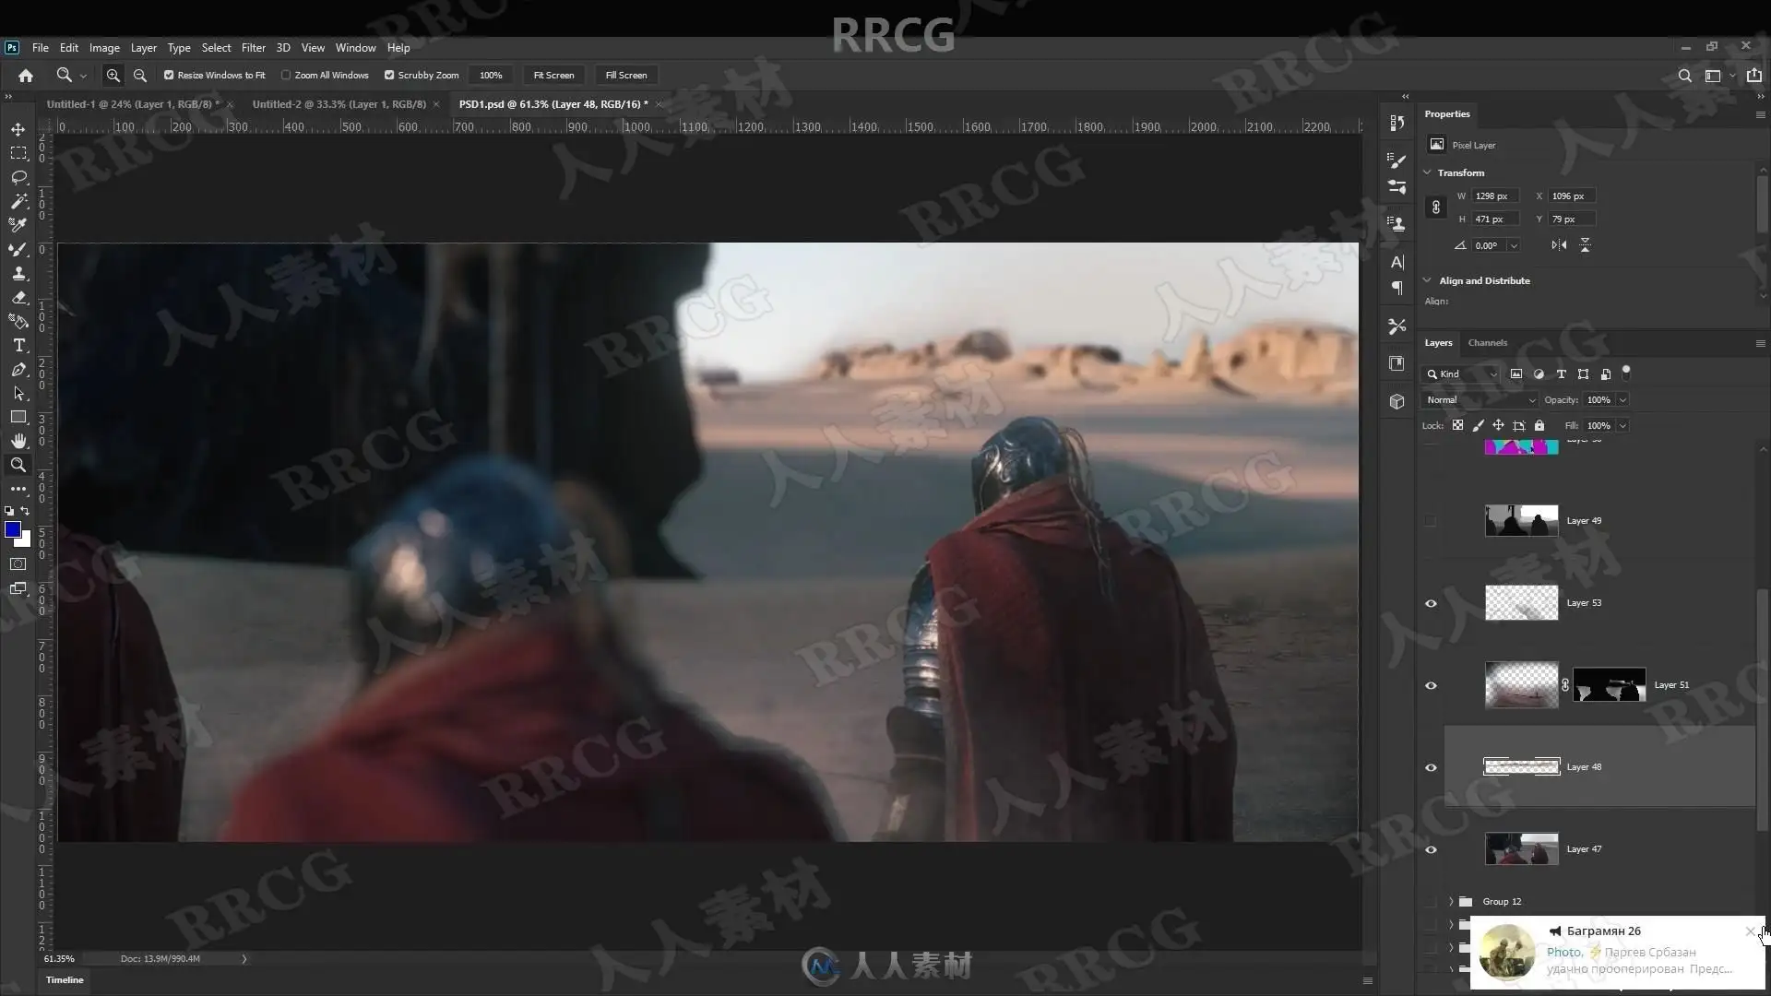Image resolution: width=1771 pixels, height=996 pixels.
Task: Lock all attributes of layer via padlock
Action: coord(1539,425)
